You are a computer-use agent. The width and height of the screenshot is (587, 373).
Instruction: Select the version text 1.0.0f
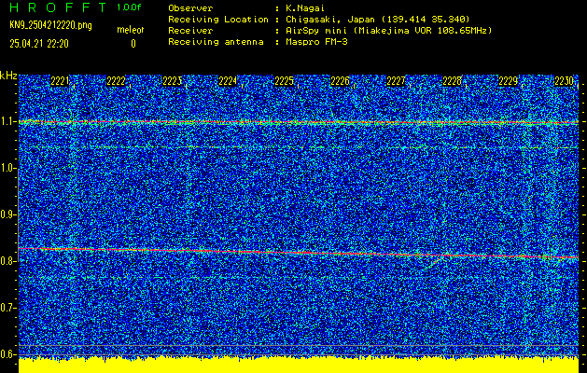129,7
